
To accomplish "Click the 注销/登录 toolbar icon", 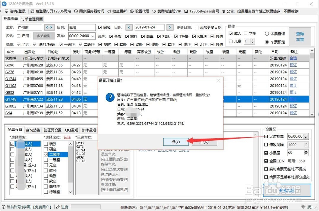I will [x=6, y=11].
